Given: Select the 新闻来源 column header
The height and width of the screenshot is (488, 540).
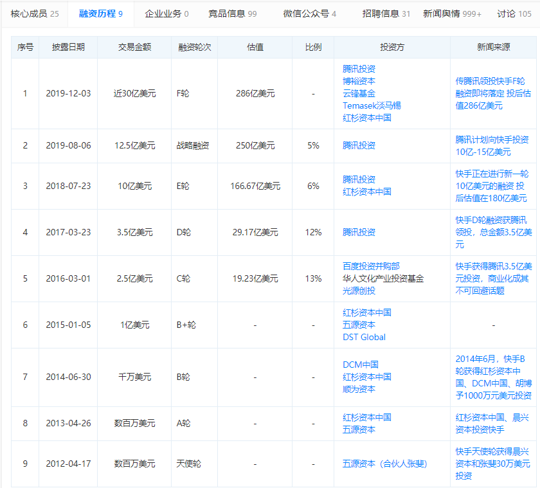Looking at the screenshot, I should click(x=493, y=47).
